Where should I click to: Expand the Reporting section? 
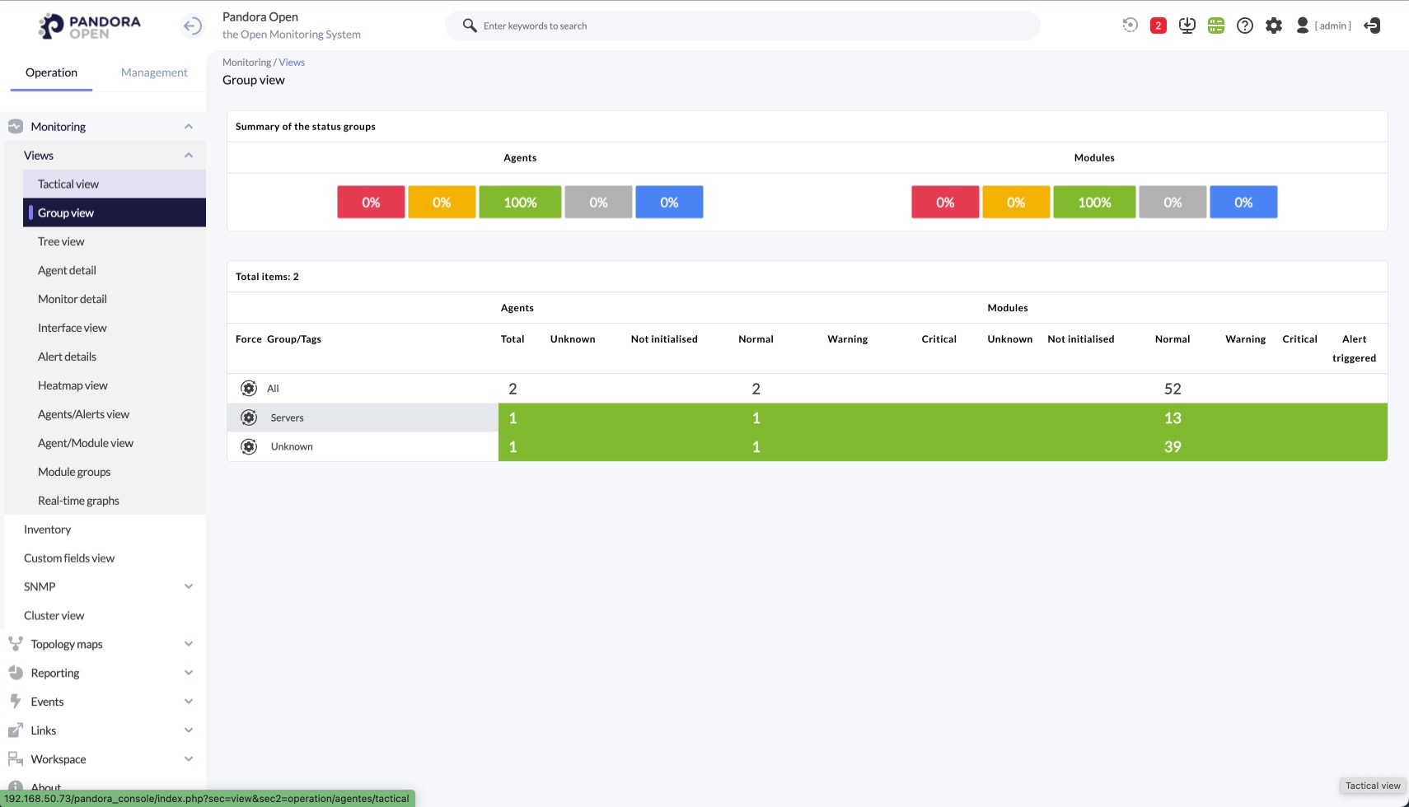click(188, 673)
